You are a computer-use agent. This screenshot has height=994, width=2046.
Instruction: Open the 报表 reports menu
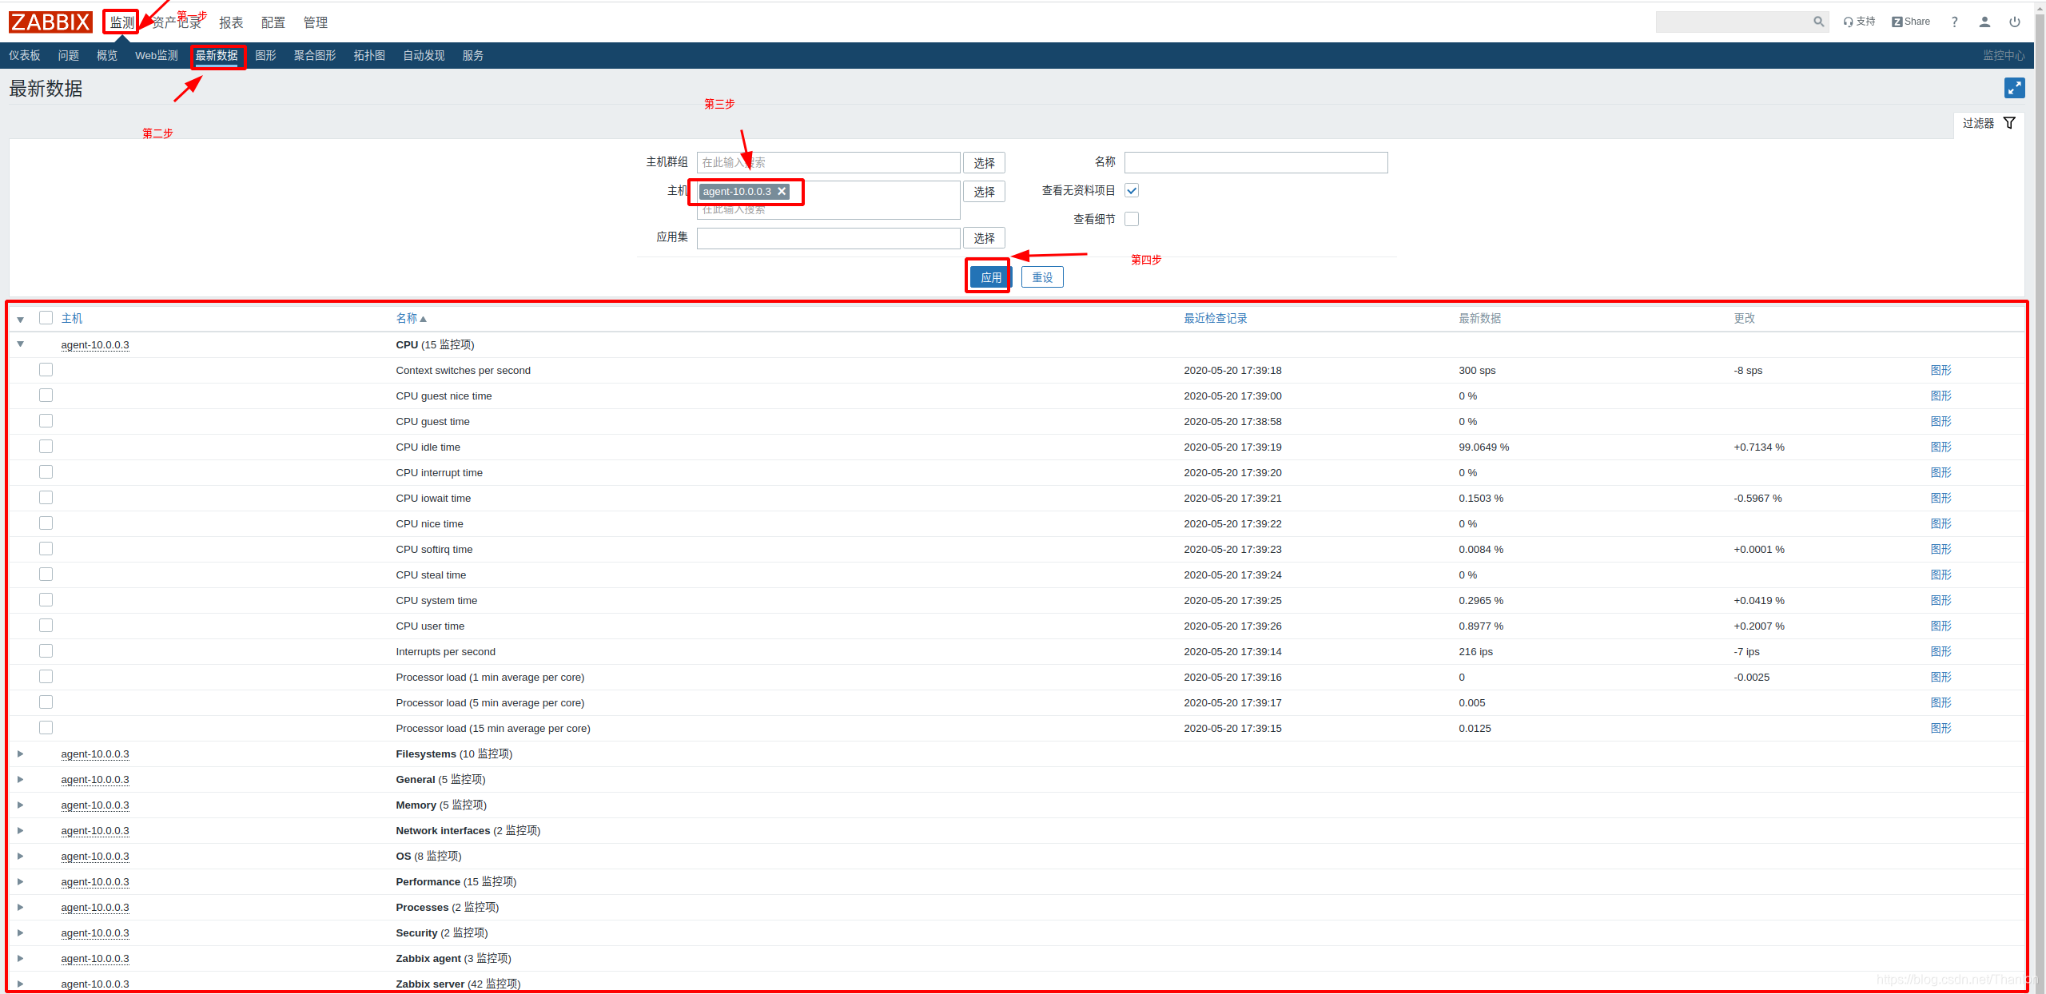(x=231, y=22)
